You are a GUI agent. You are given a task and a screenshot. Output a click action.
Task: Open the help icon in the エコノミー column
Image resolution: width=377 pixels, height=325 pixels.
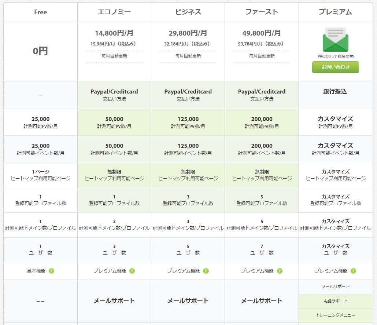132,271
